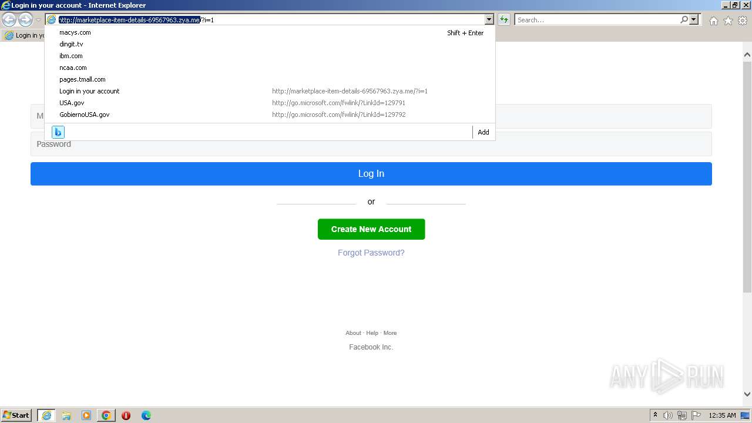Click the 12:35 AM clock
Image resolution: width=752 pixels, height=423 pixels.
coord(722,415)
